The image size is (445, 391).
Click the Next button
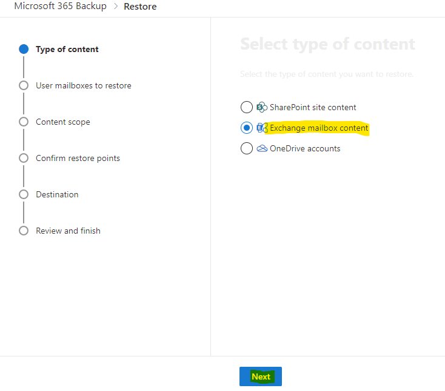pos(261,376)
